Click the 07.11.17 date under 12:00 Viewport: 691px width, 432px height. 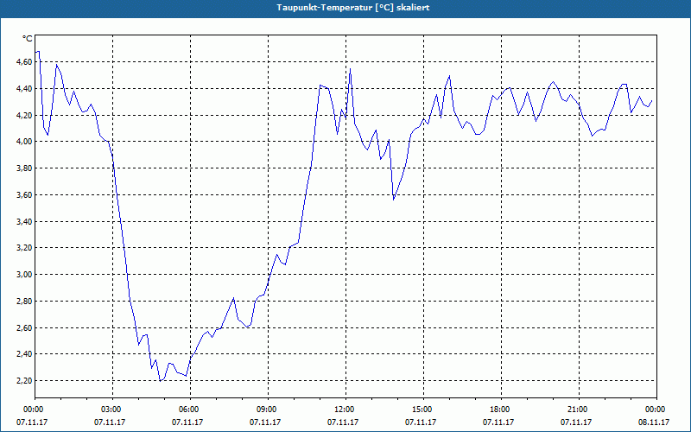point(342,422)
